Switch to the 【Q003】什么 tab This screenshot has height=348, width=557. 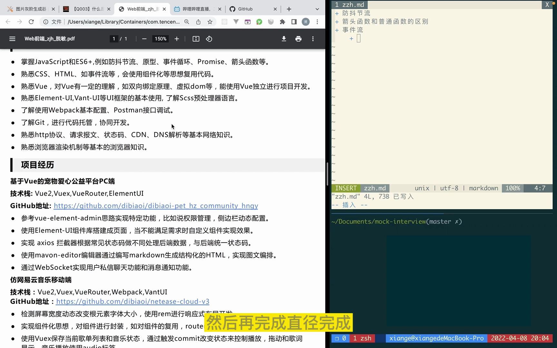coord(87,9)
